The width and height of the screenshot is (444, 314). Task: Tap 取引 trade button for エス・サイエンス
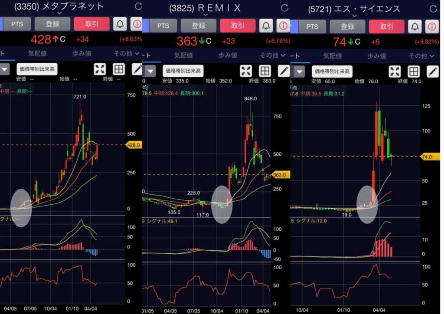(x=387, y=26)
